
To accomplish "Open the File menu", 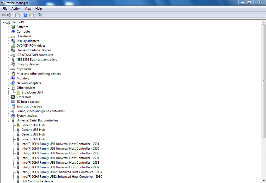I will [x=5, y=9].
